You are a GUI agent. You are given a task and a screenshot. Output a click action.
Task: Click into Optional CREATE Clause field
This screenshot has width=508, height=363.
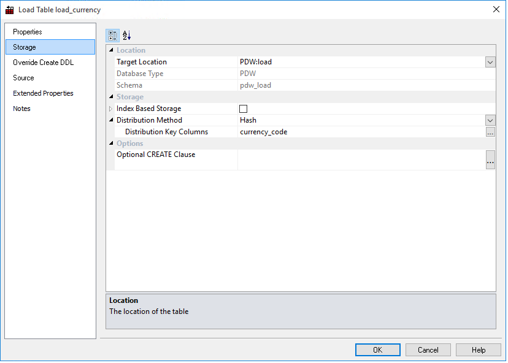coord(361,159)
